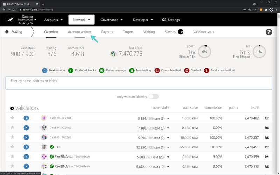Click CaSTAS...ZMJZW2 validator address
Screen dimensions: 280x175
tap(61, 137)
